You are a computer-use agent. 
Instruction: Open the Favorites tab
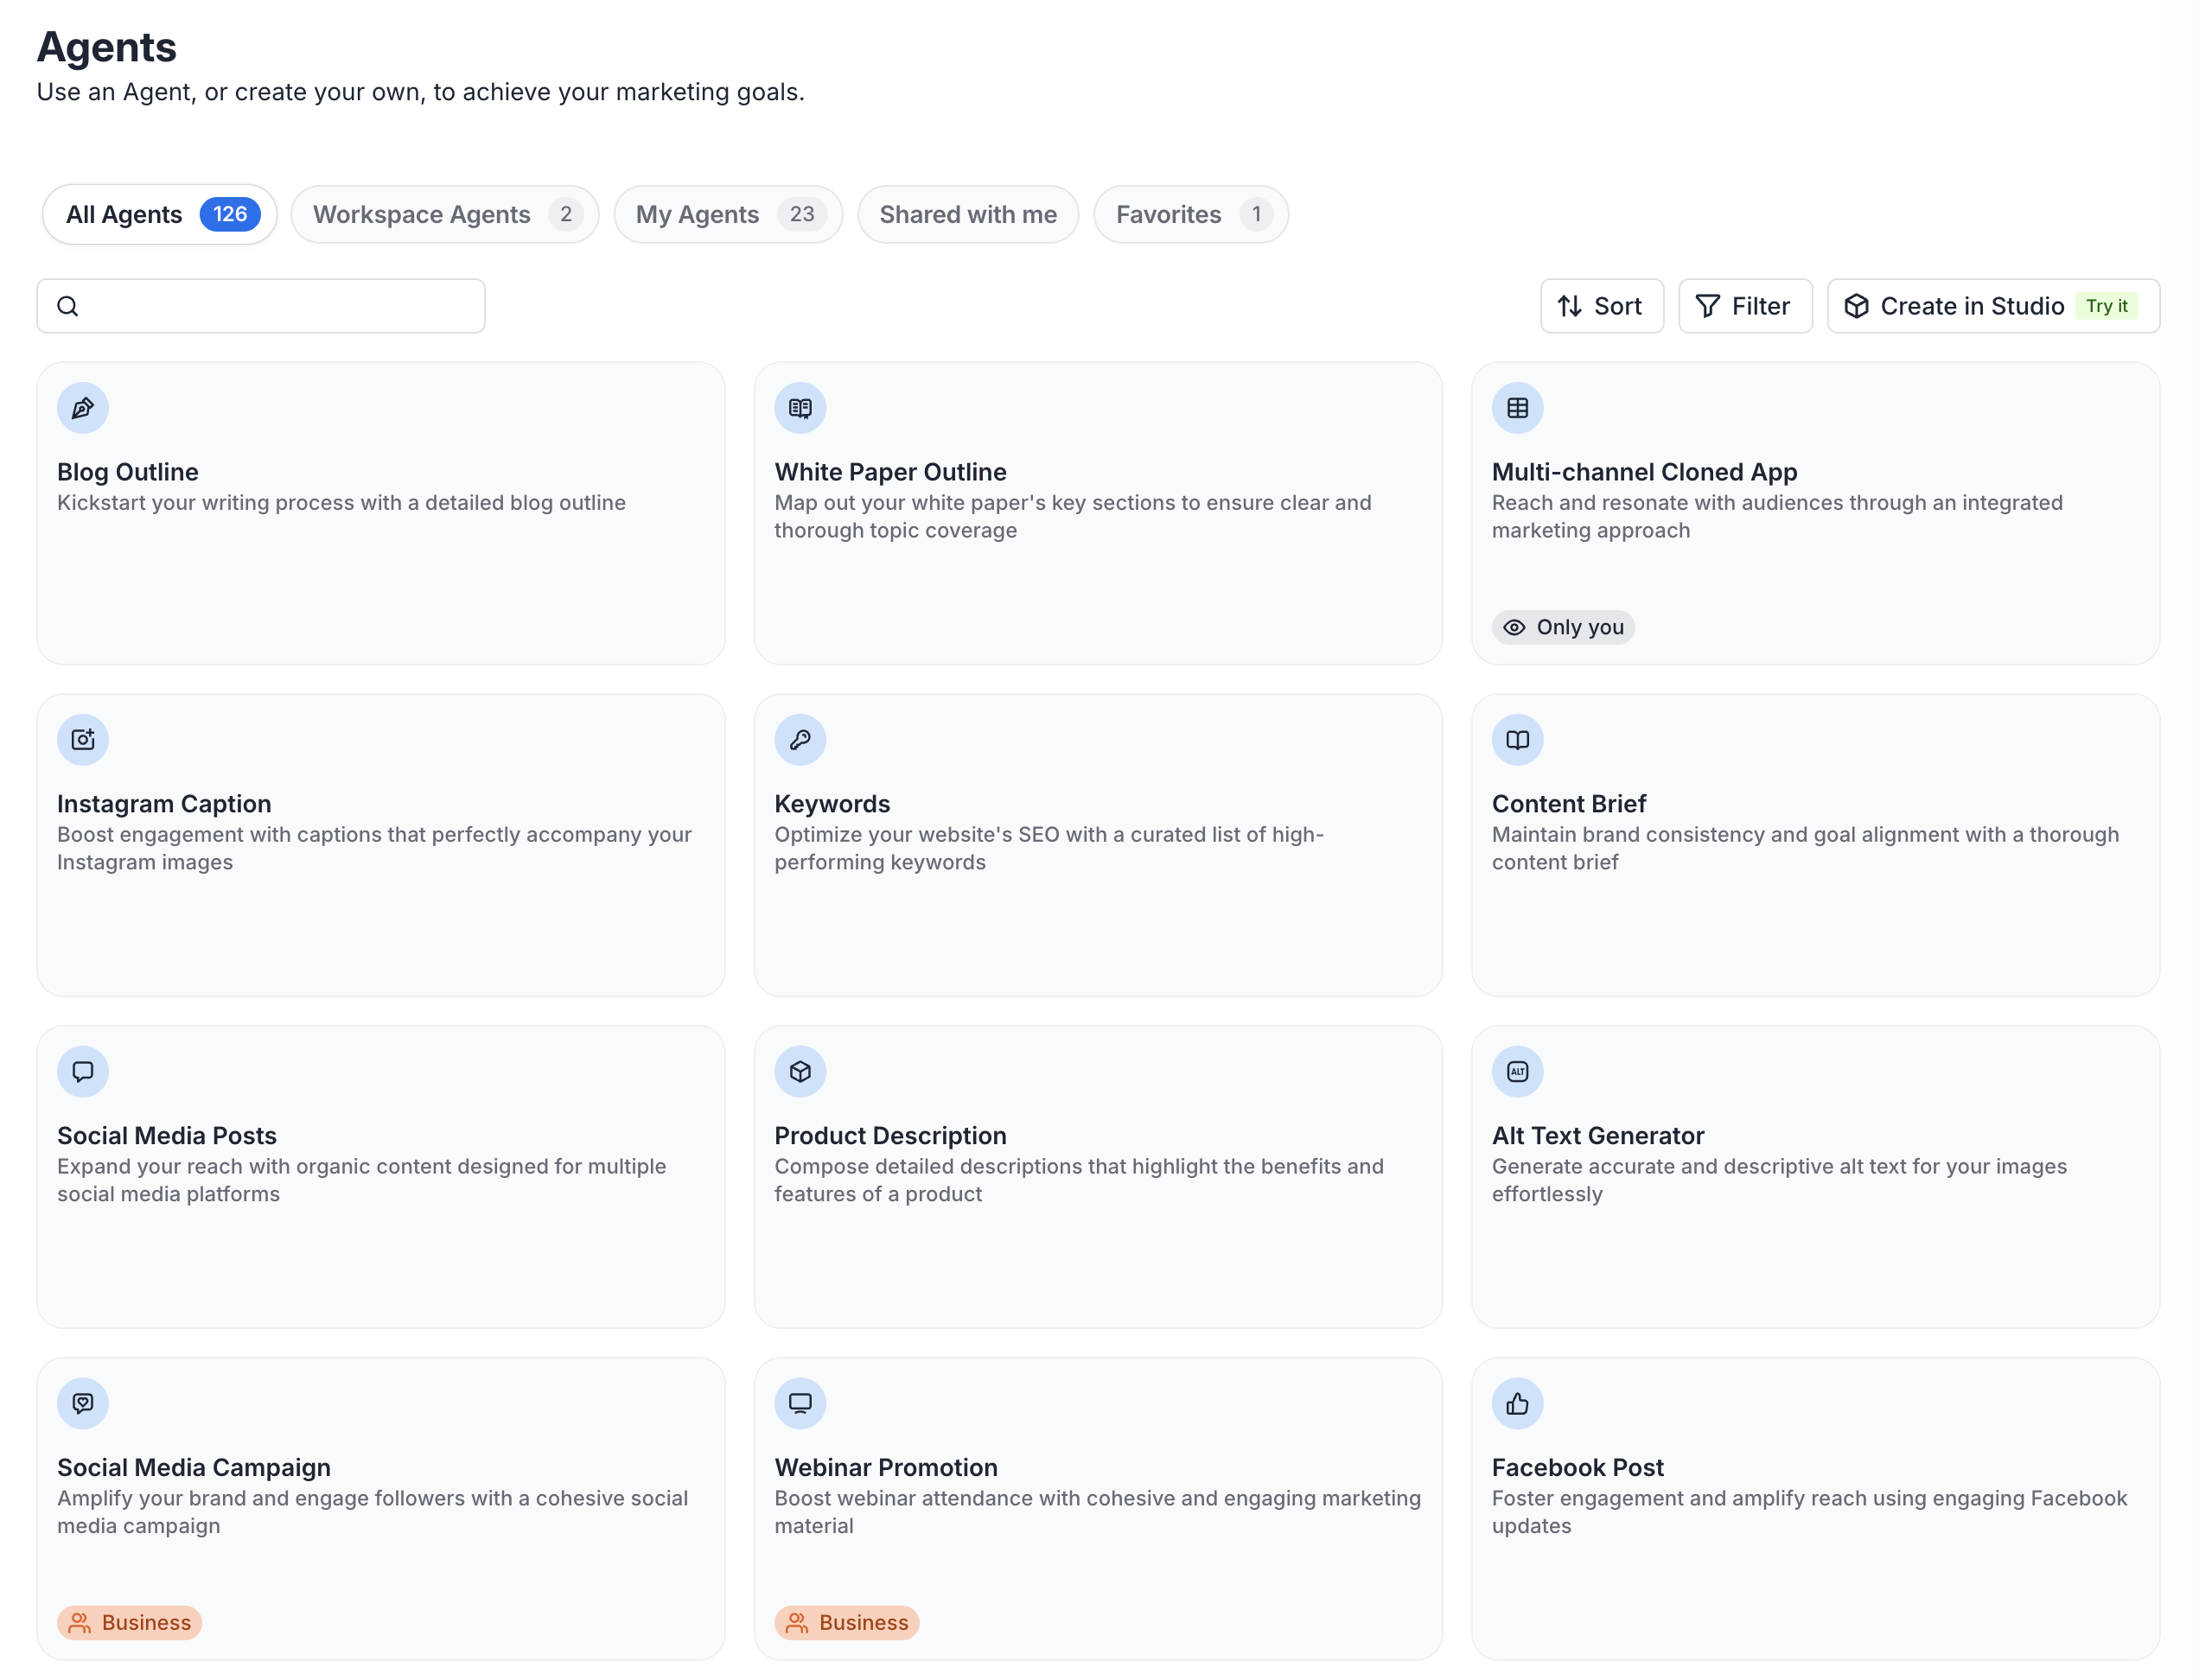click(x=1190, y=214)
